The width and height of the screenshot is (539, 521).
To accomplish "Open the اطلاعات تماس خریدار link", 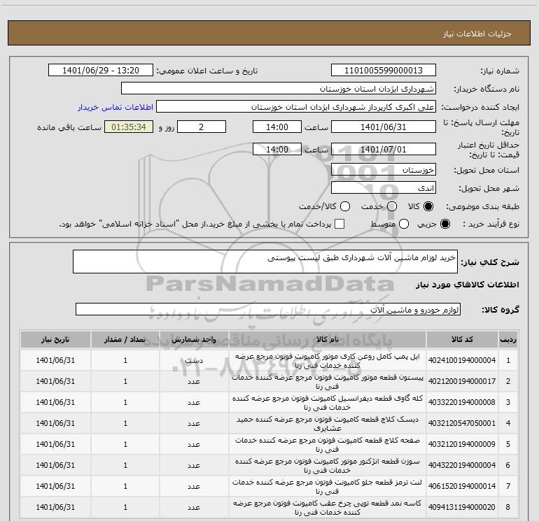I will [115, 107].
